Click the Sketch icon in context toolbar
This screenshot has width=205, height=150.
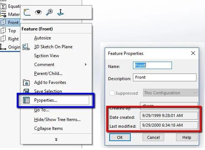tap(27, 12)
